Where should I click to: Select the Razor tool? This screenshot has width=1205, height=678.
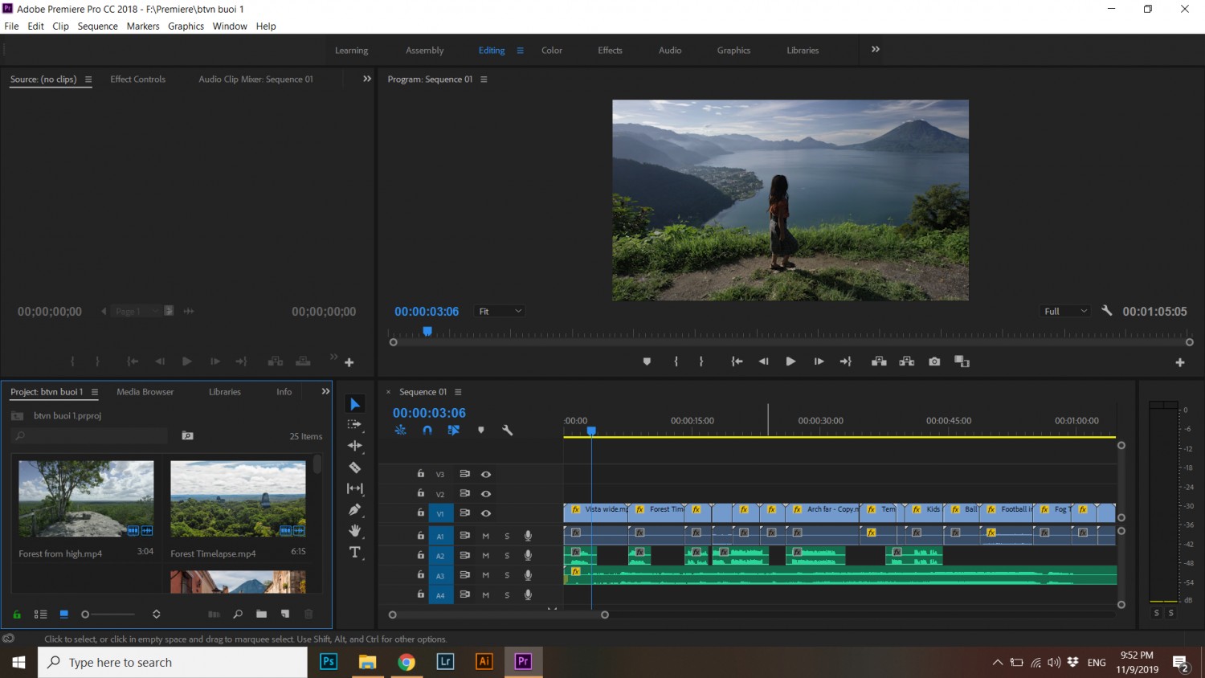coord(355,467)
